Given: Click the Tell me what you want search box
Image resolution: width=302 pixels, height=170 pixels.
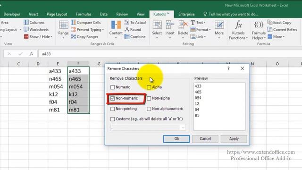Looking at the screenshot, I should pos(231,14).
